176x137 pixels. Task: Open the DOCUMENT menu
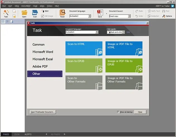26,6
